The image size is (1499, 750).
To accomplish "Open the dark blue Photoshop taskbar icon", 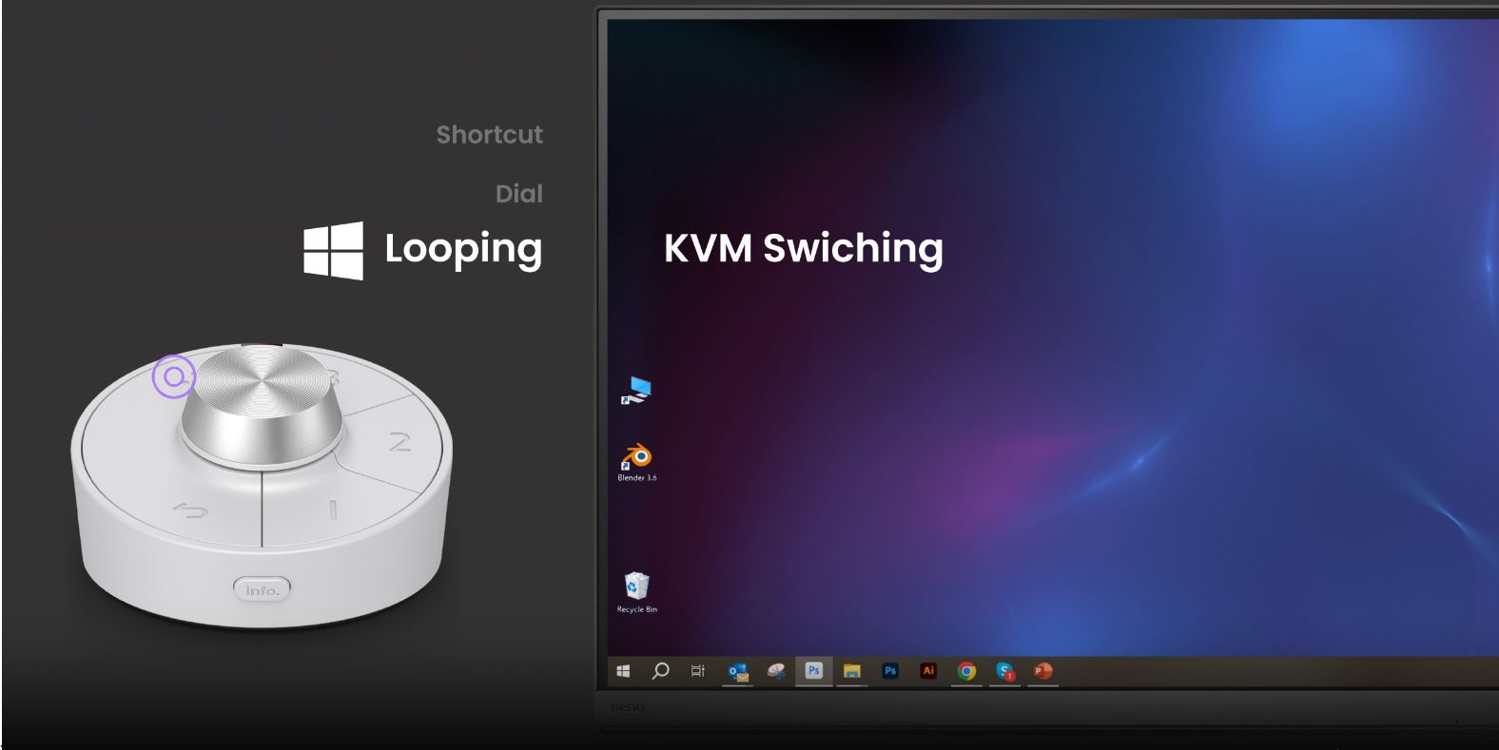I will click(890, 671).
